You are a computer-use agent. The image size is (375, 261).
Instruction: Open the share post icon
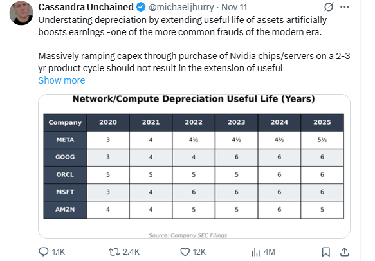click(344, 252)
